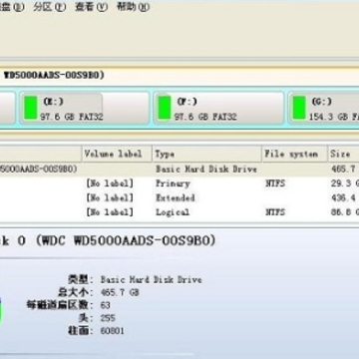
Task: Click the 总大小 value 465.7 GB
Action: coord(120,292)
